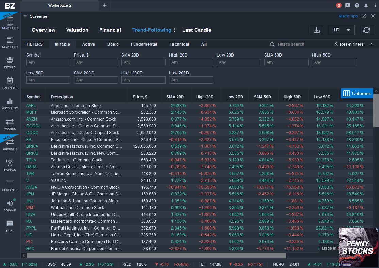Click the Symbol filter field
The image size is (379, 268).
tap(48, 62)
